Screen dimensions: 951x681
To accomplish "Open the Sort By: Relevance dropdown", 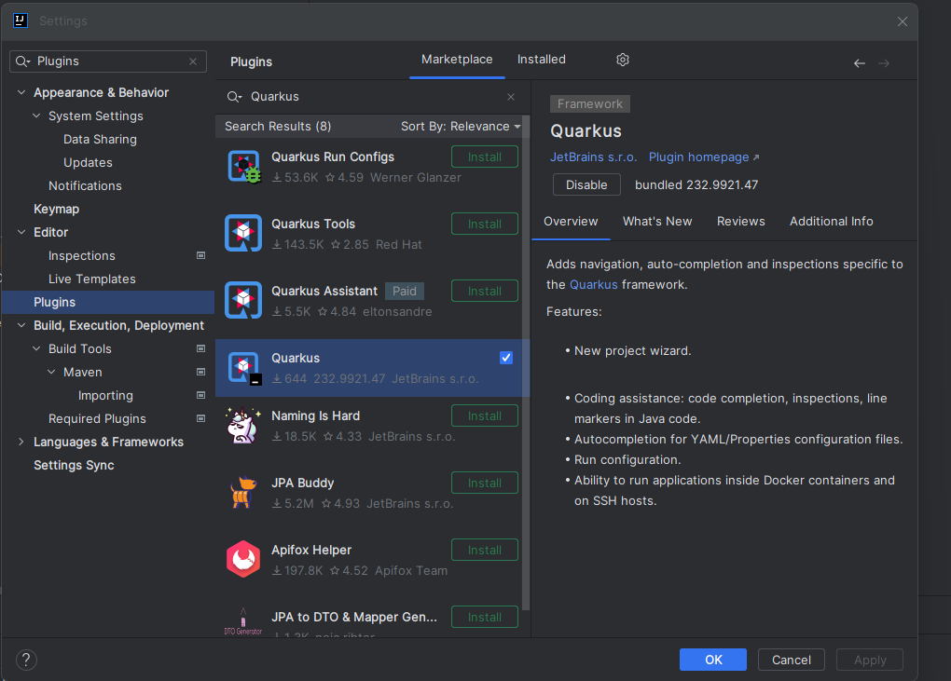I will 461,126.
